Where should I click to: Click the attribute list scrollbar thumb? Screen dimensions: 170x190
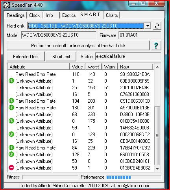point(157,136)
